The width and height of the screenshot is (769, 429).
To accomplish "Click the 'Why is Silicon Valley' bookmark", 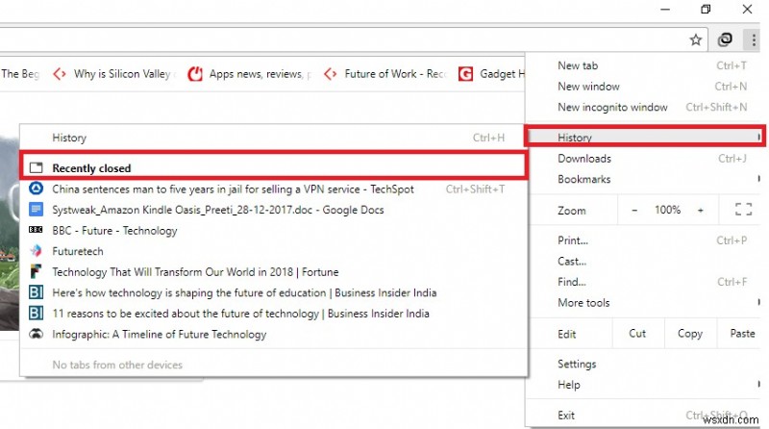I will coord(114,74).
